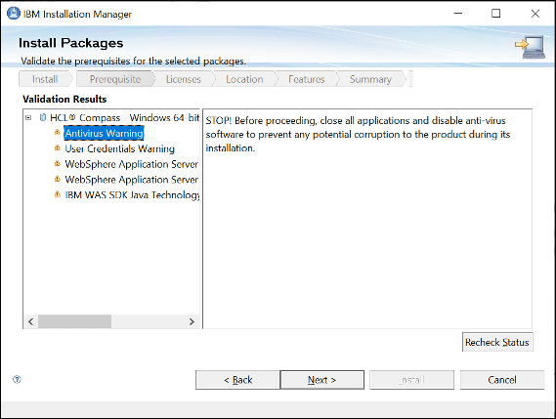Click the install packages computer banner icon
This screenshot has width=556, height=419.
tap(531, 47)
